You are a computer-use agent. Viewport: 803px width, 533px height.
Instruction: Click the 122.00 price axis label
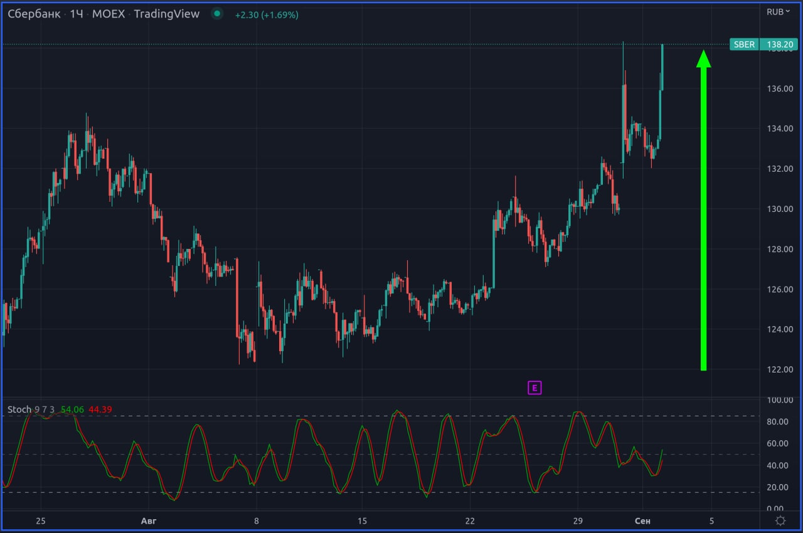[781, 369]
